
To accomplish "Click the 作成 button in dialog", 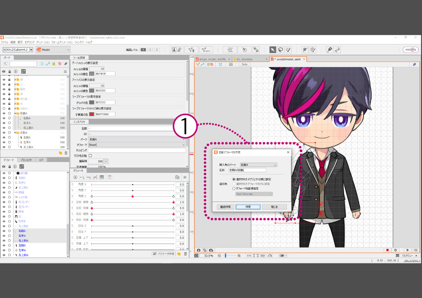I will tap(248, 207).
